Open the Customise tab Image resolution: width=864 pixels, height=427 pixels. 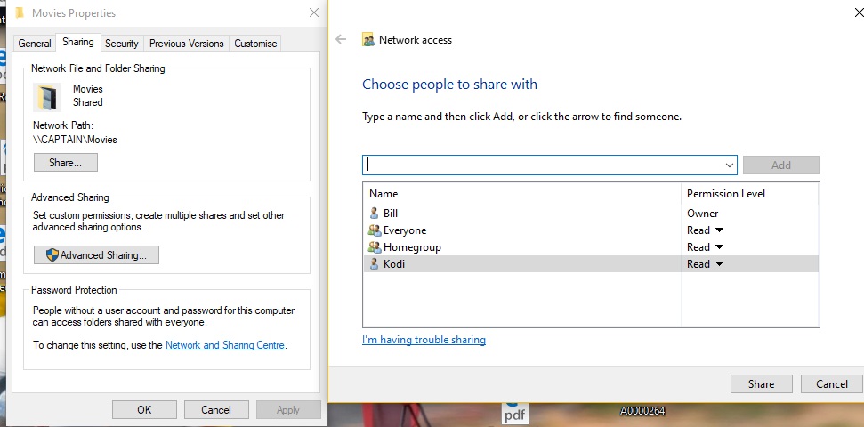pos(255,43)
